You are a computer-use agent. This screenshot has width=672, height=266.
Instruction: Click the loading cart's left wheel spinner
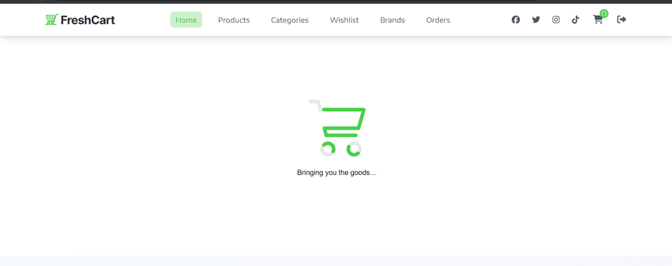point(328,149)
